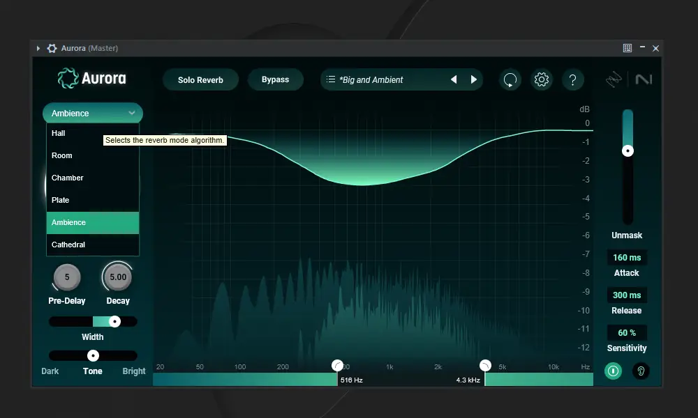
Task: Click the Native Instruments logo
Action: [x=644, y=79]
